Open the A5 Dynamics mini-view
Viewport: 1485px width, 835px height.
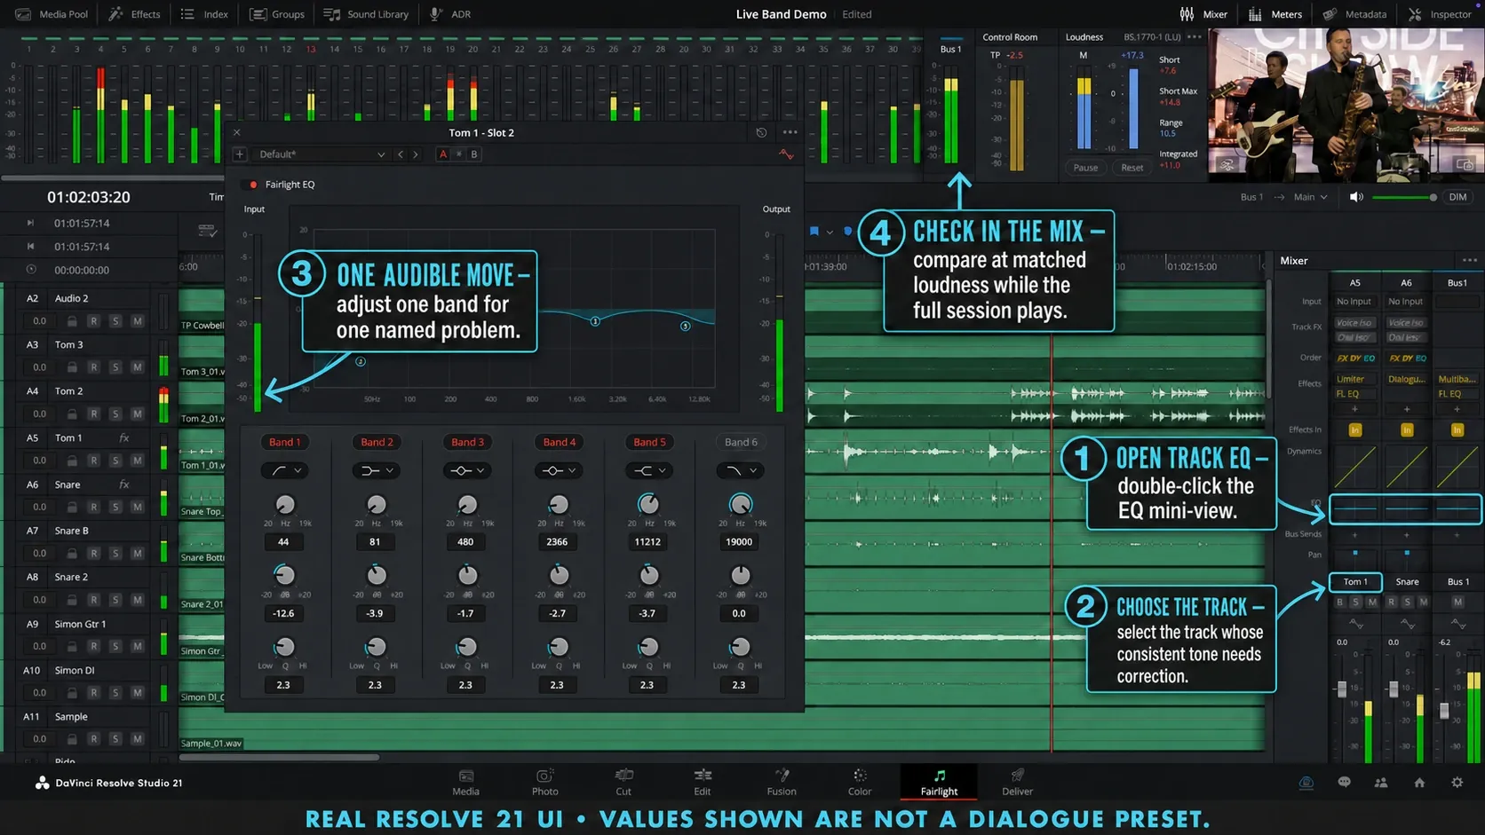click(1354, 467)
